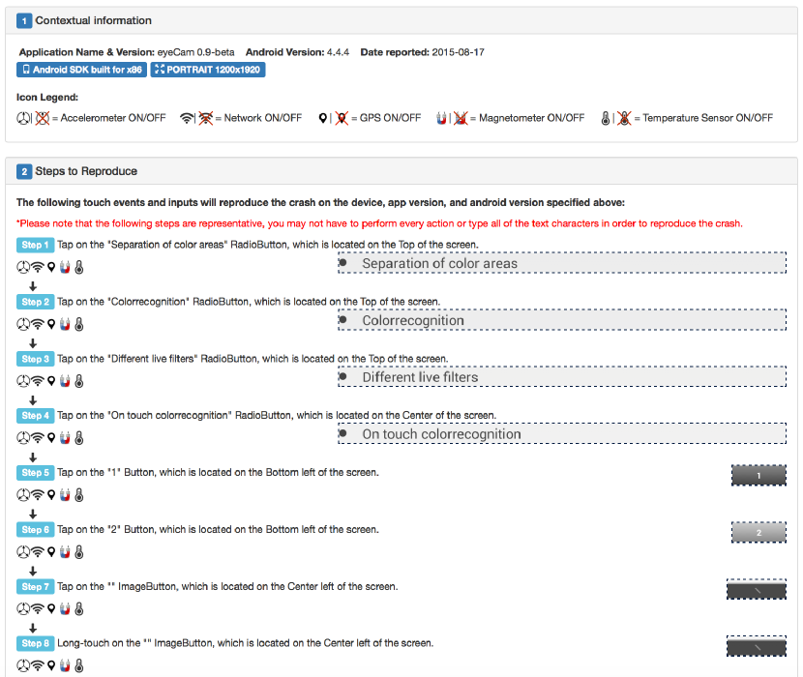Click the magnetometer icon under Step 3
Image resolution: width=803 pixels, height=677 pixels.
[66, 381]
